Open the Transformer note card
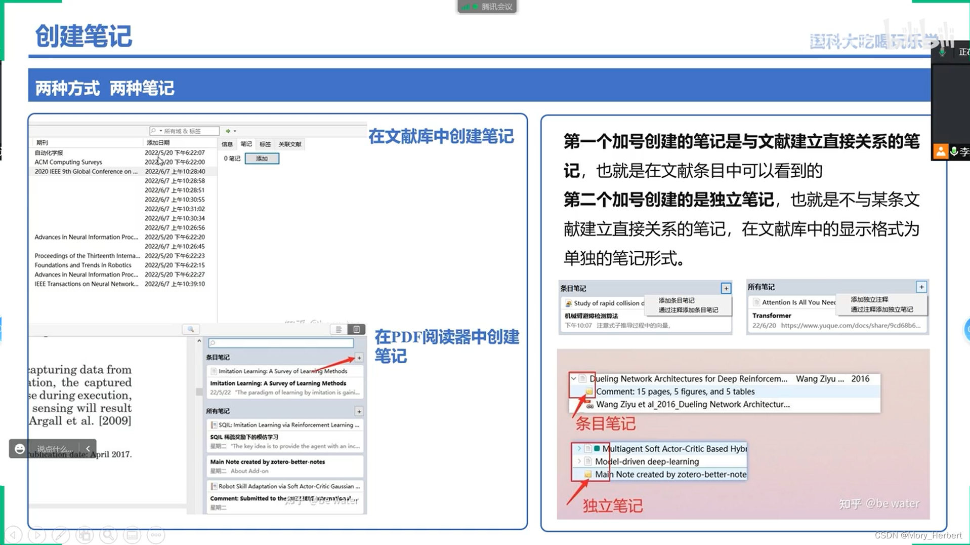Image resolution: width=970 pixels, height=545 pixels. pos(837,320)
